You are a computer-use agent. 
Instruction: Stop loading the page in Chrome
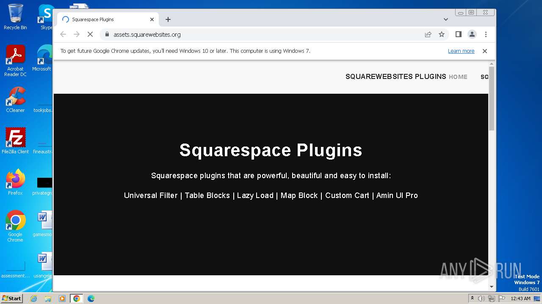tap(90, 35)
